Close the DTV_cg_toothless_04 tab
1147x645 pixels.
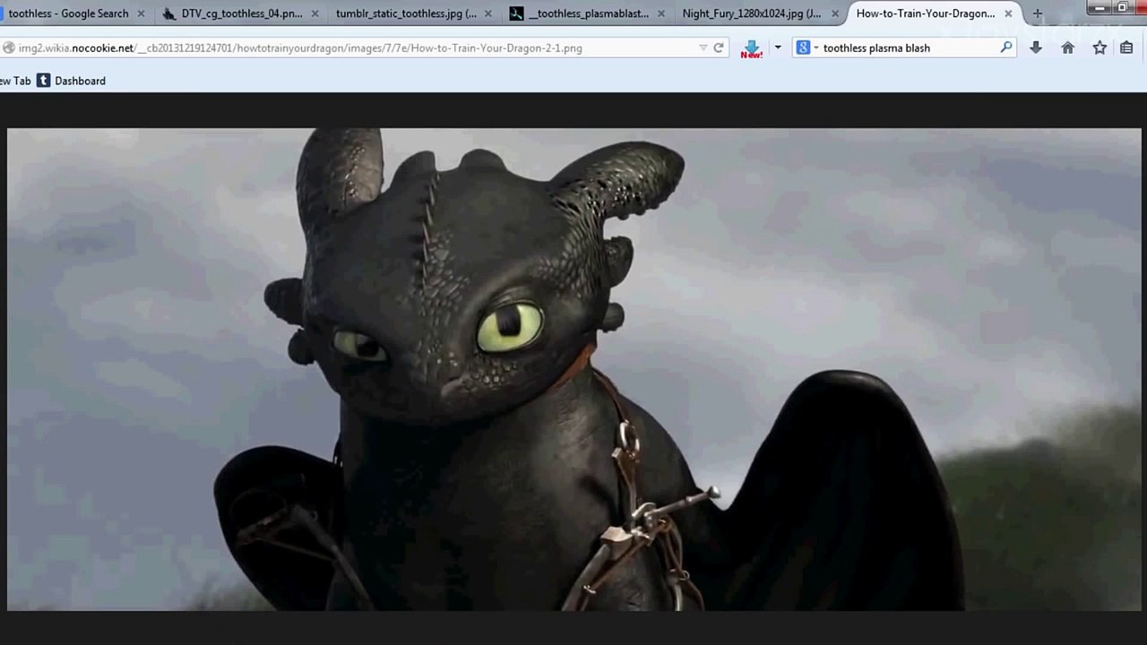tap(315, 13)
